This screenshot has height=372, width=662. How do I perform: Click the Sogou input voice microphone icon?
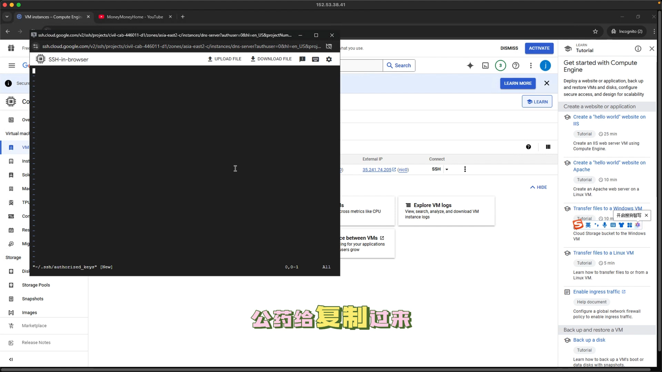tap(605, 225)
